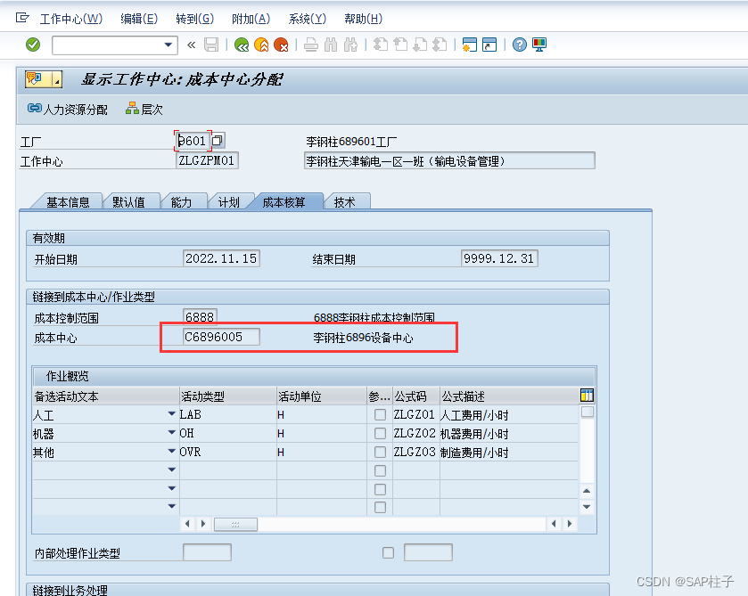Toggle reference checkbox in fifth empty row
Viewport: 748px width, 596px height.
[x=380, y=490]
